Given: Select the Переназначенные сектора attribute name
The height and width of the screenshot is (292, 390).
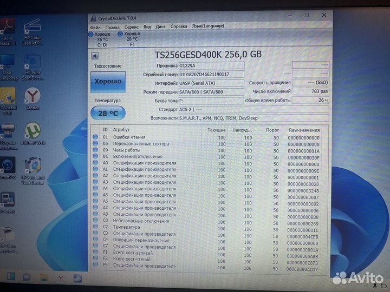Looking at the screenshot, I should 141,144.
